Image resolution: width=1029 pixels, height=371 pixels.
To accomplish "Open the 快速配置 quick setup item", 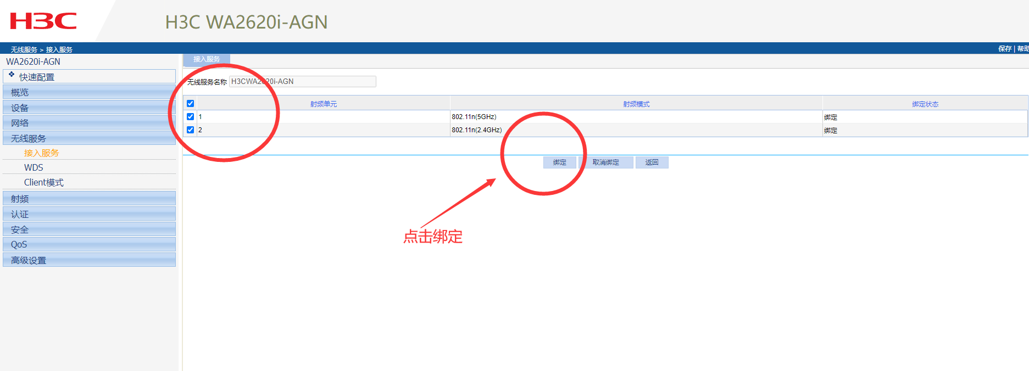I will 89,76.
